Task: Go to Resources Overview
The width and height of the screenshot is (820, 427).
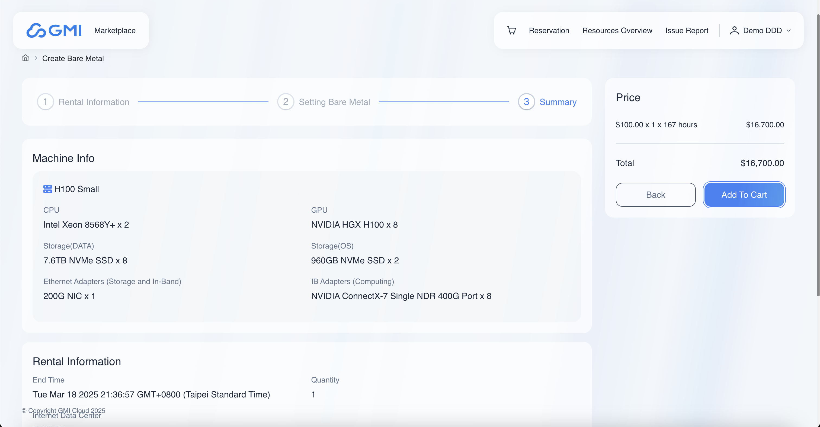Action: pyautogui.click(x=617, y=31)
